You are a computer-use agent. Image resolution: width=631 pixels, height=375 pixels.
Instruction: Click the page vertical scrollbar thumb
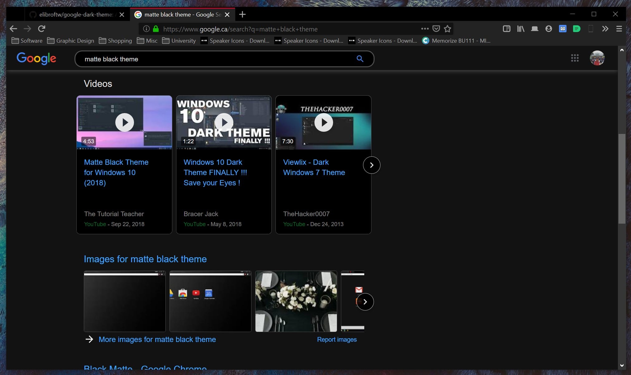pyautogui.click(x=622, y=178)
